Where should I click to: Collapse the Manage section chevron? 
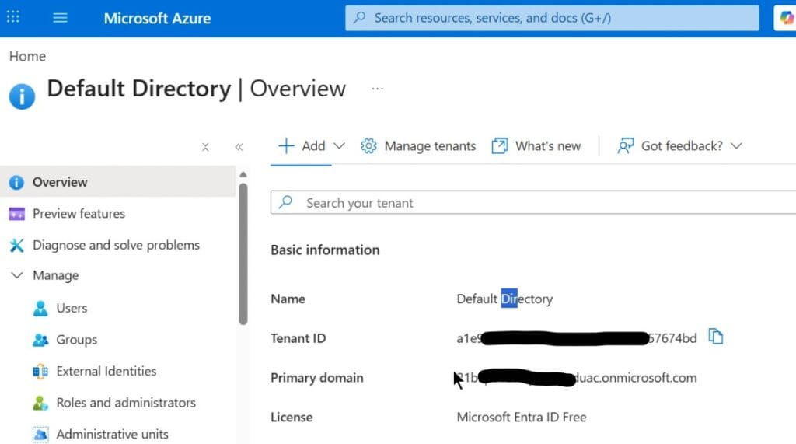click(17, 275)
